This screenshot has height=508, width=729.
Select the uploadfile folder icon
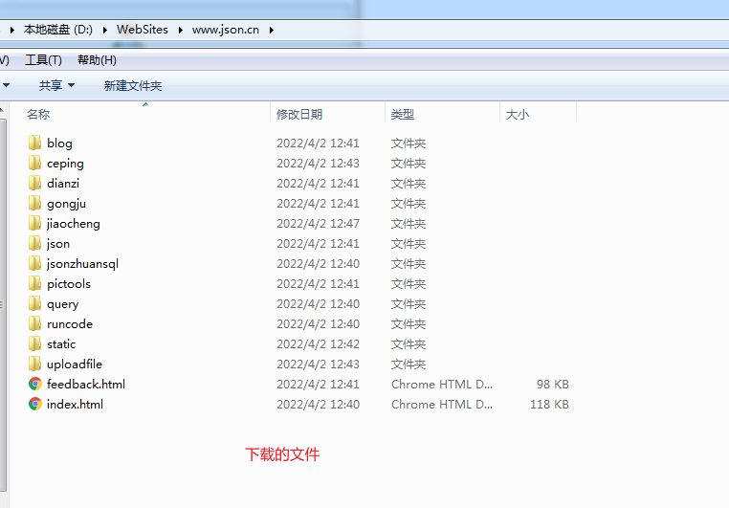tap(35, 364)
